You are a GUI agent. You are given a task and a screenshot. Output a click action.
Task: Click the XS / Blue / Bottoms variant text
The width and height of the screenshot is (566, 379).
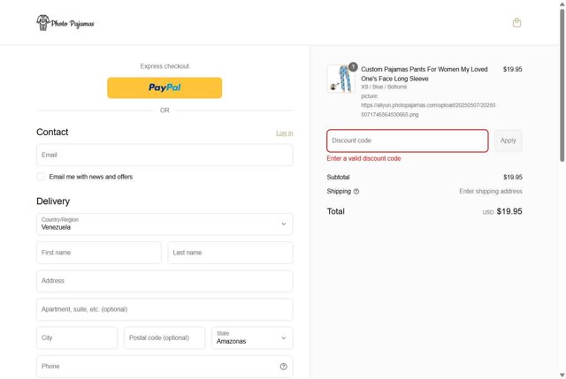[384, 87]
